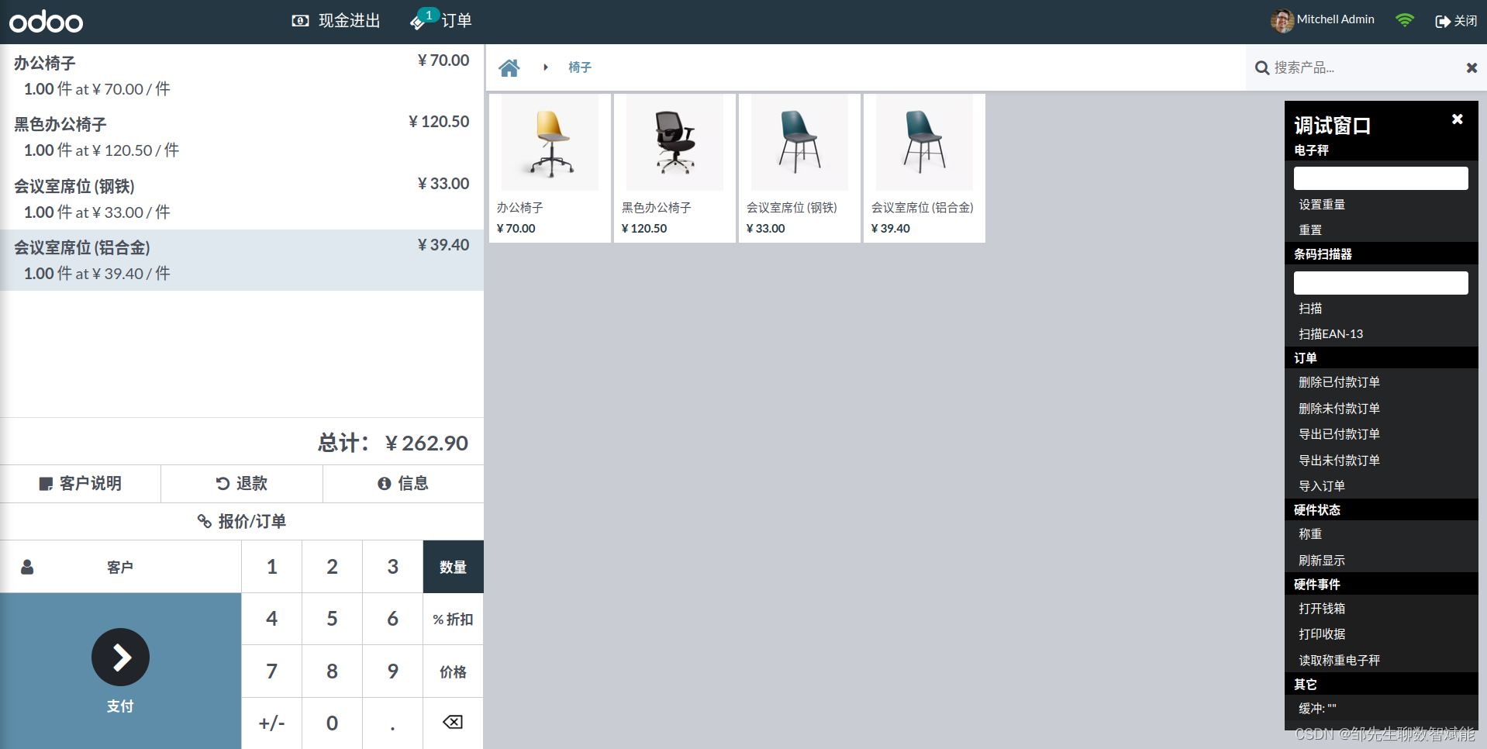Viewport: 1487px width, 749px height.
Task: Click the 退款 refund button
Action: (x=242, y=484)
